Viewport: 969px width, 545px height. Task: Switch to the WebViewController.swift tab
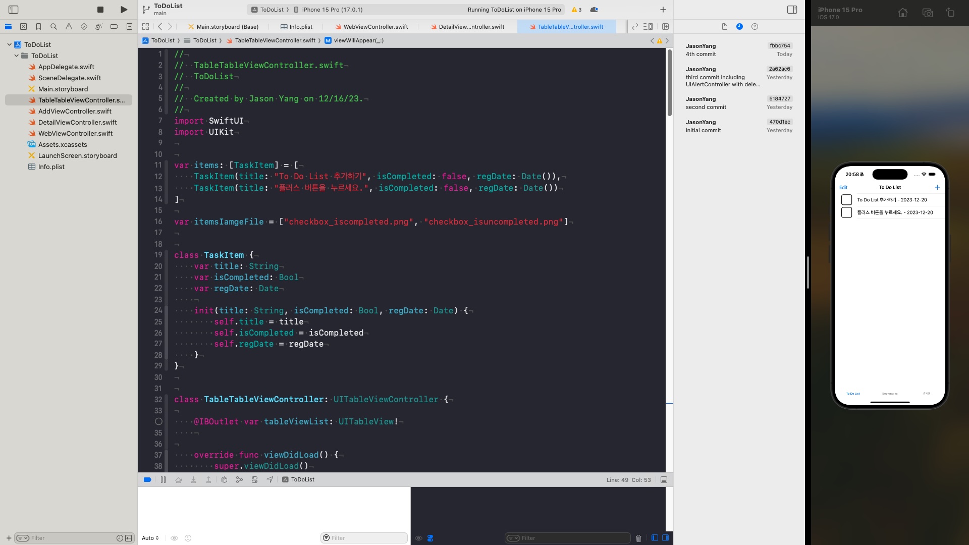(375, 27)
